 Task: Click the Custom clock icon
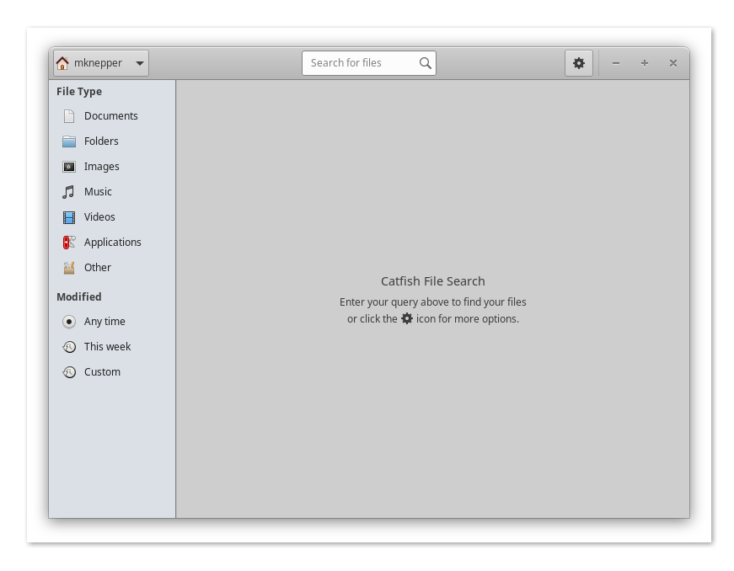point(69,372)
